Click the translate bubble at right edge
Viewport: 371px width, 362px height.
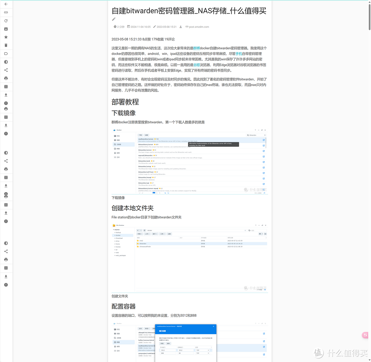click(366, 335)
